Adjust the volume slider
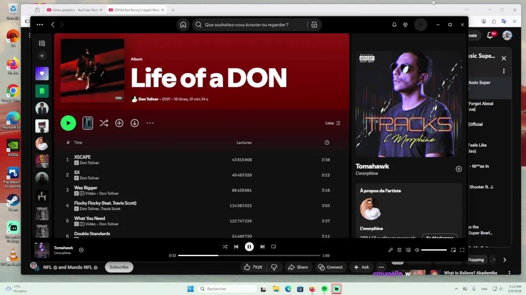 [x=434, y=250]
